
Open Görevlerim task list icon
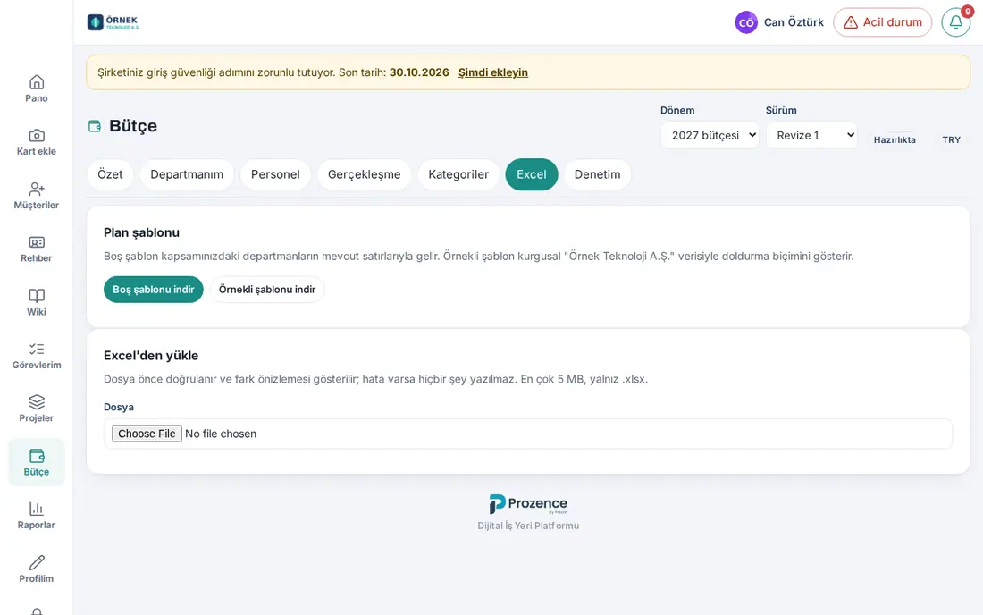coord(37,349)
